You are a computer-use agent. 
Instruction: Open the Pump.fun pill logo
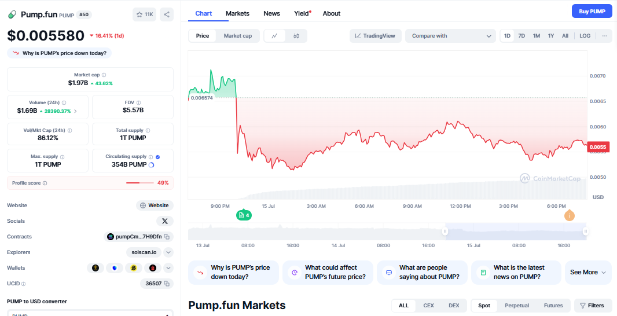[x=12, y=14]
